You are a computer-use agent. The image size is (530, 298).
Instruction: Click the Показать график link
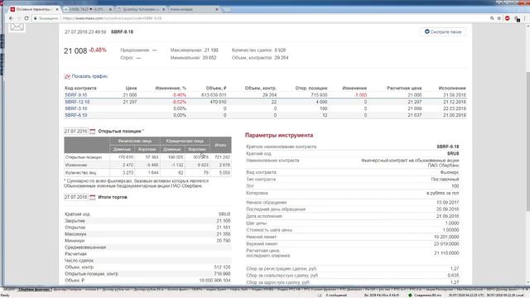(89, 76)
